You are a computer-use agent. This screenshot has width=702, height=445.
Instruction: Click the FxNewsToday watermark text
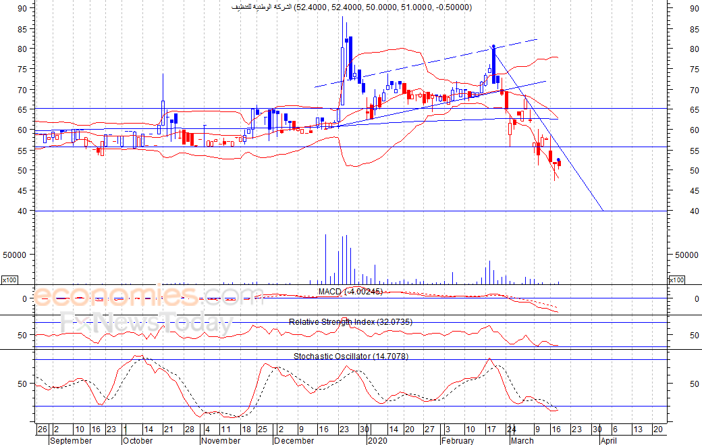click(x=147, y=323)
